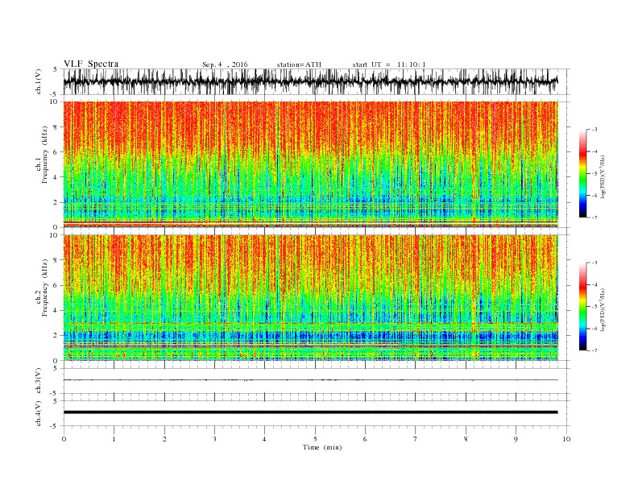Click time axis tick label "6"
Image resolution: width=638 pixels, height=493 pixels.
point(365,439)
